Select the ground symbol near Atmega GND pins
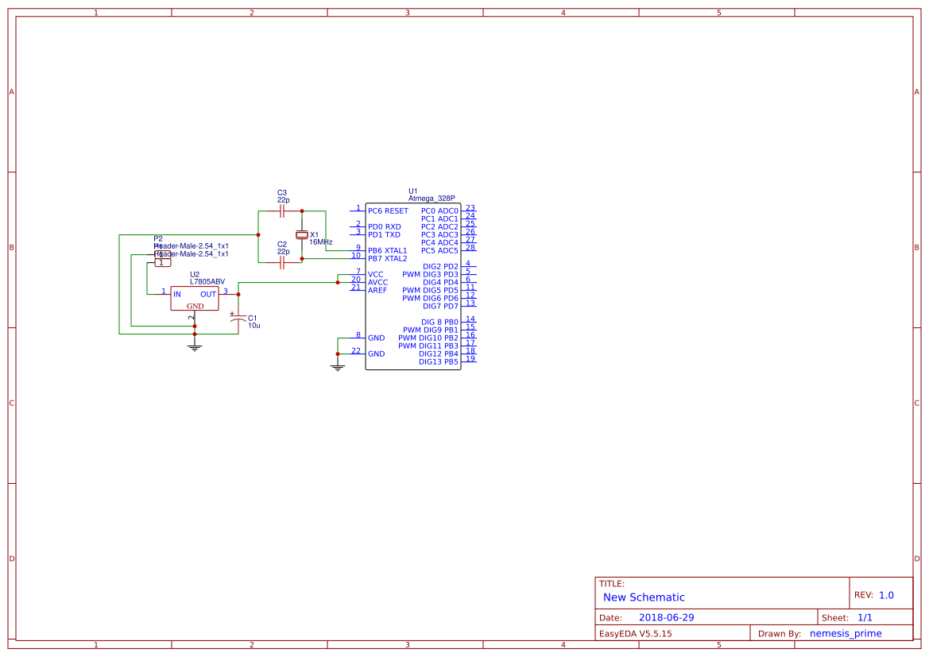This screenshot has height=657, width=929. pos(338,365)
